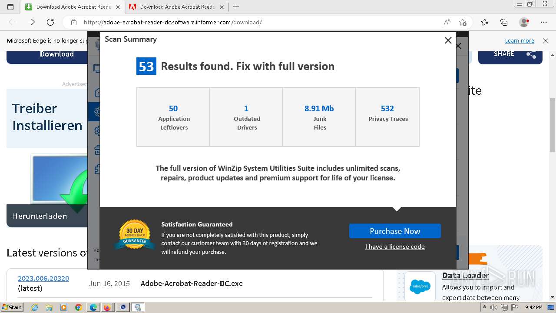
Task: Click the Treiber Installieren advertisement
Action: click(x=47, y=117)
